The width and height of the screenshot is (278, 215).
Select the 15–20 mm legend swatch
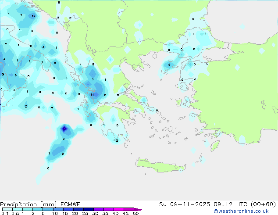[x=68, y=209]
